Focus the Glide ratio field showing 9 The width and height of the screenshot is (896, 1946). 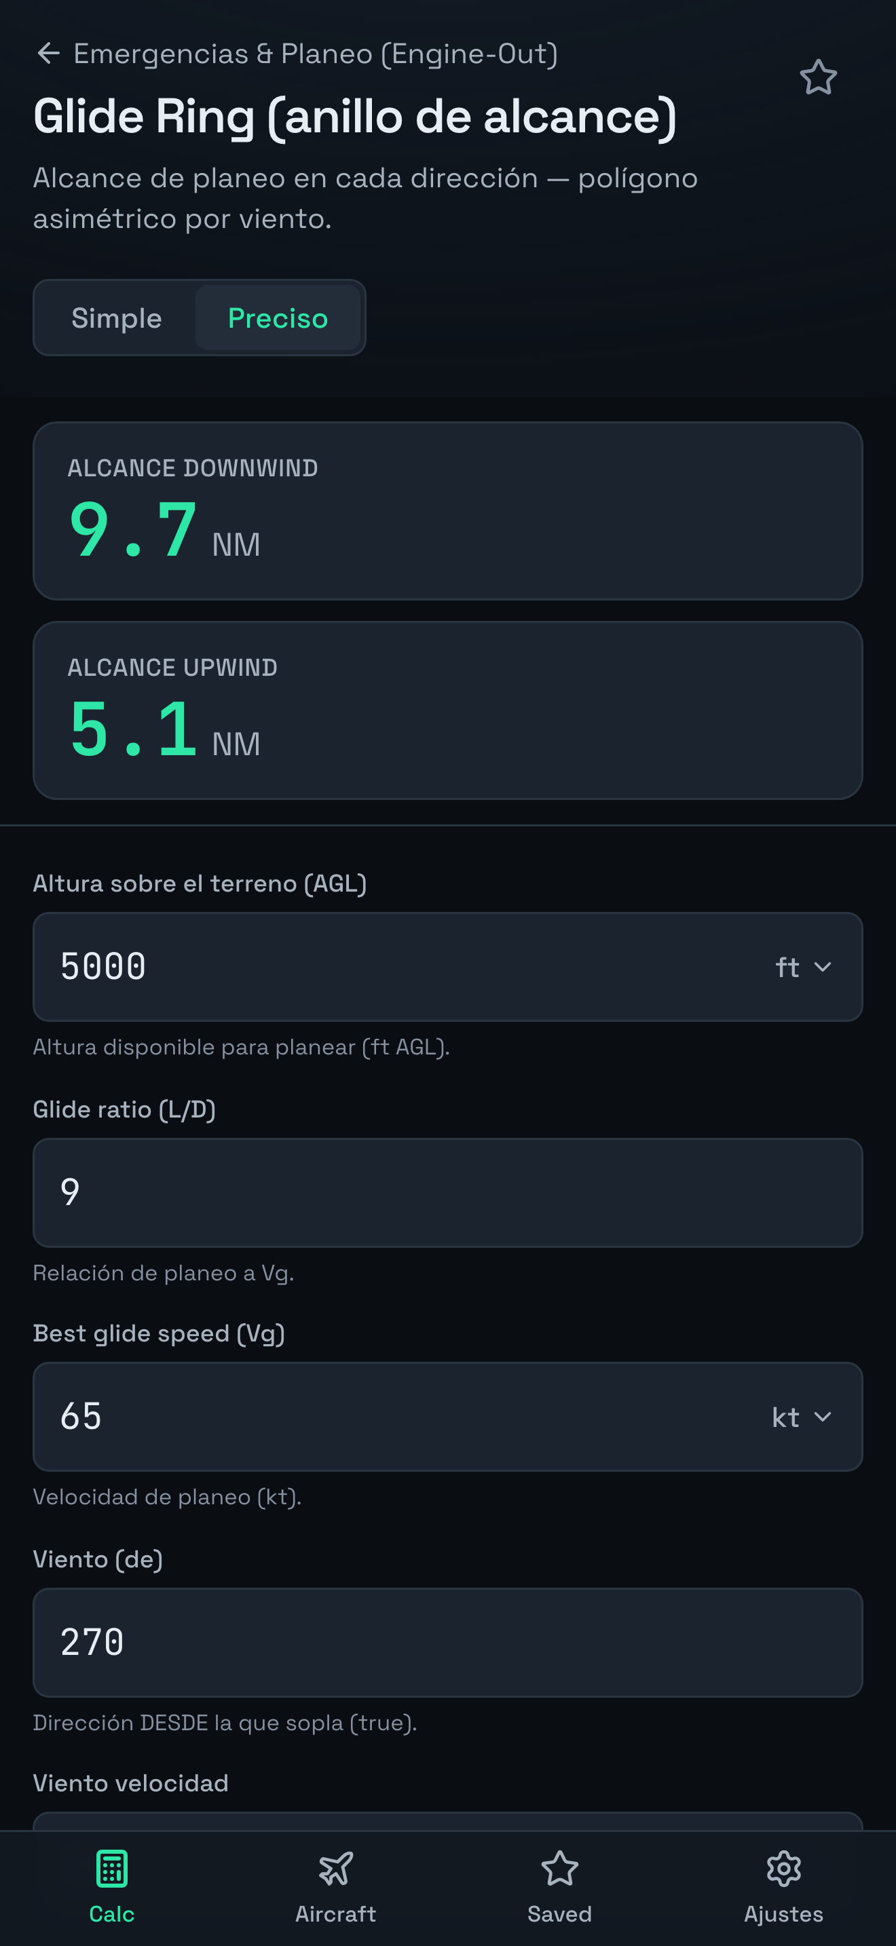click(448, 1193)
